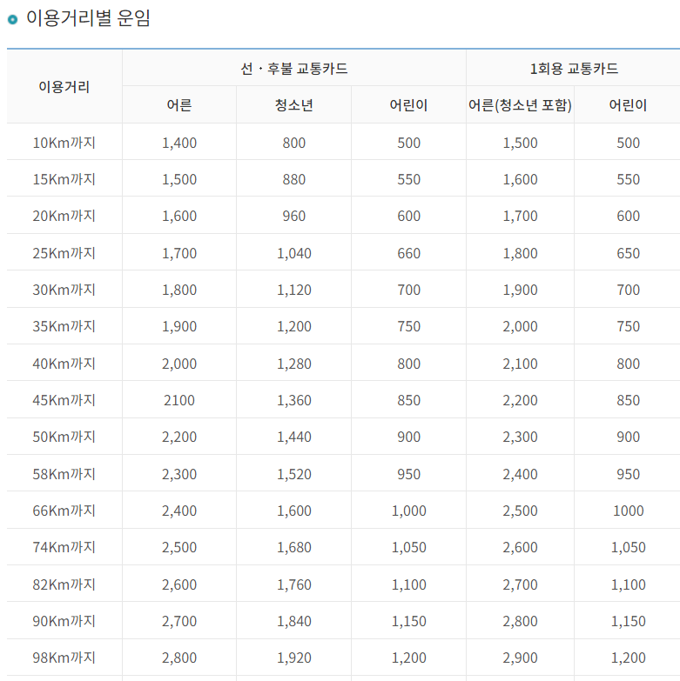Viewport: 680px width, 681px height.
Task: Click the single-use fare '2,200' cell
Action: click(520, 400)
